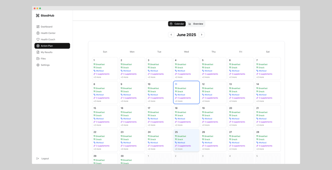The height and width of the screenshot is (170, 332).
Task: Switch to Overview tab
Action: [196, 24]
